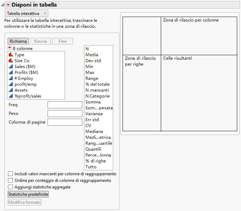
Task: Select the Min statistic
Action: (89, 67)
